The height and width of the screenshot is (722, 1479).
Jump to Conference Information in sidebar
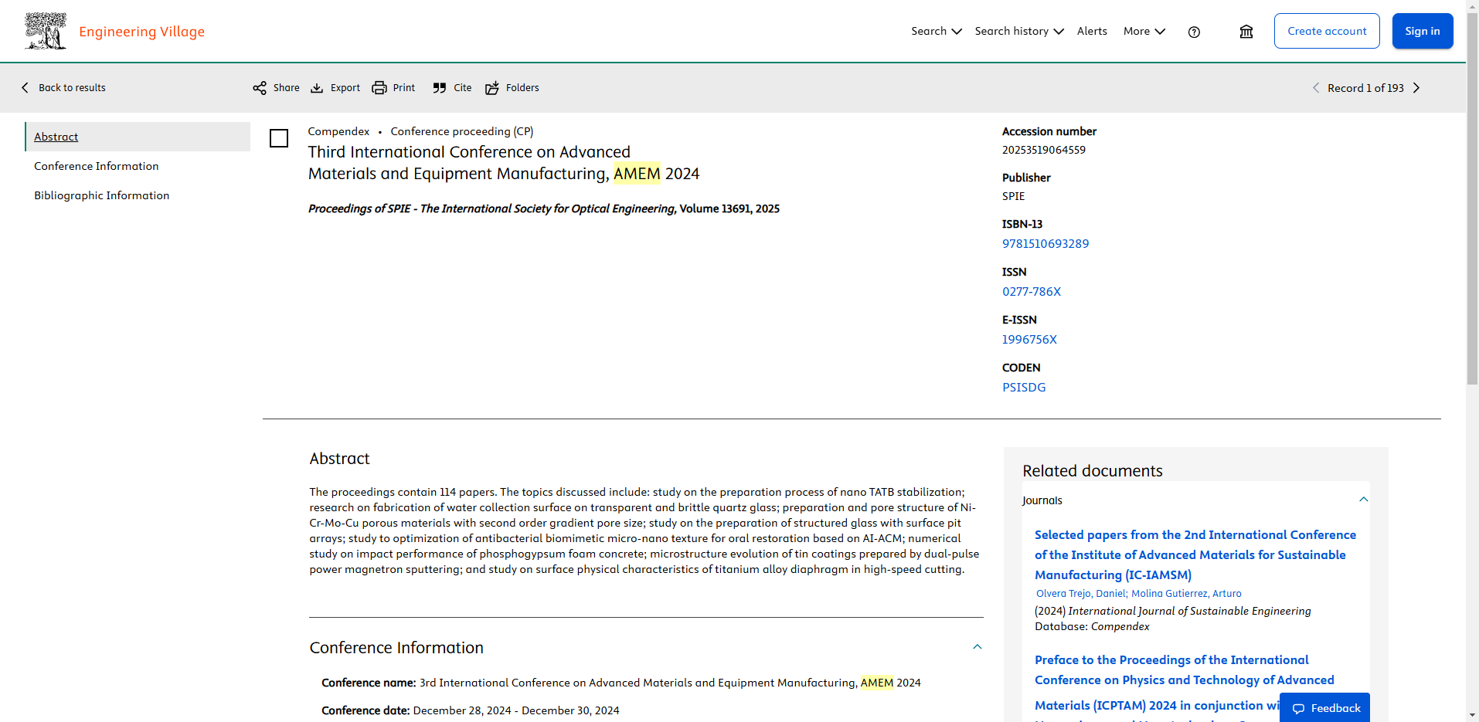coord(97,166)
